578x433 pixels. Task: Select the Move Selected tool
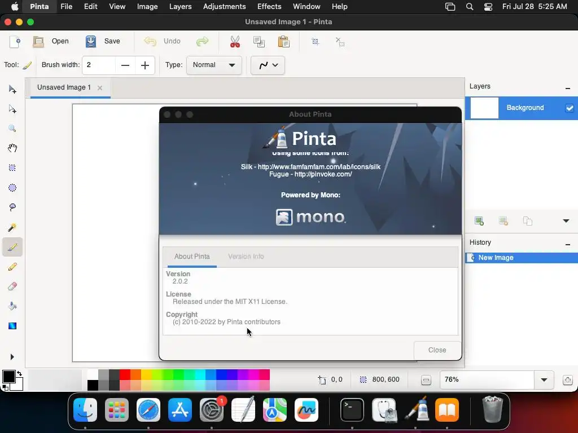click(x=12, y=90)
